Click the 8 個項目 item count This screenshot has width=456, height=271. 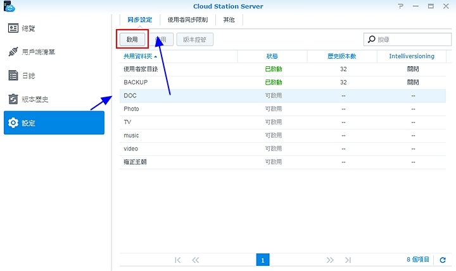(x=418, y=260)
